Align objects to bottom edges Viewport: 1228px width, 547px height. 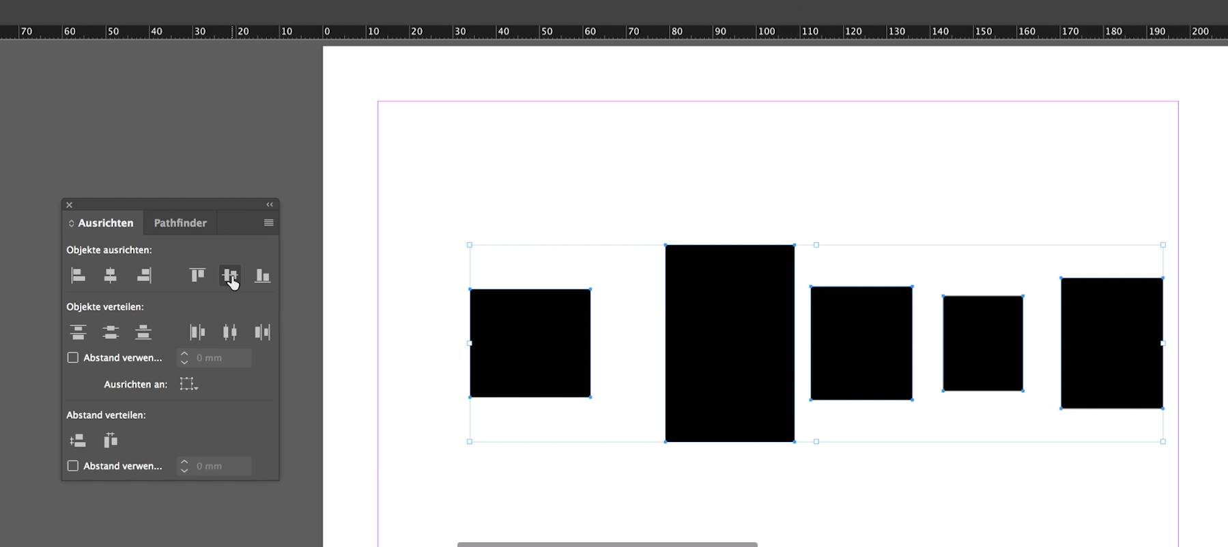(263, 276)
